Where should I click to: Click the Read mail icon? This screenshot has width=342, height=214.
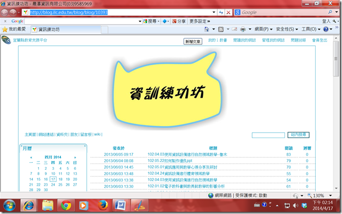pyautogui.click(x=235, y=29)
